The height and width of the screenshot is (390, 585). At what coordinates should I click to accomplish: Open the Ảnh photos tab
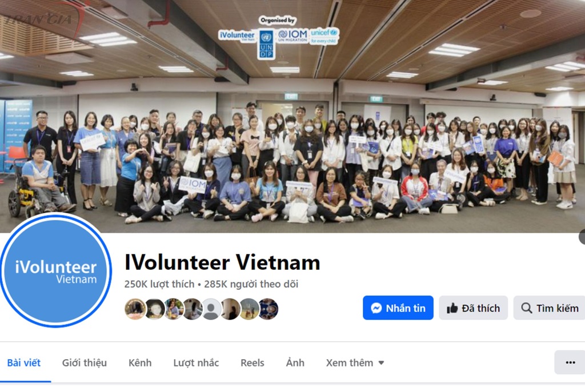295,363
